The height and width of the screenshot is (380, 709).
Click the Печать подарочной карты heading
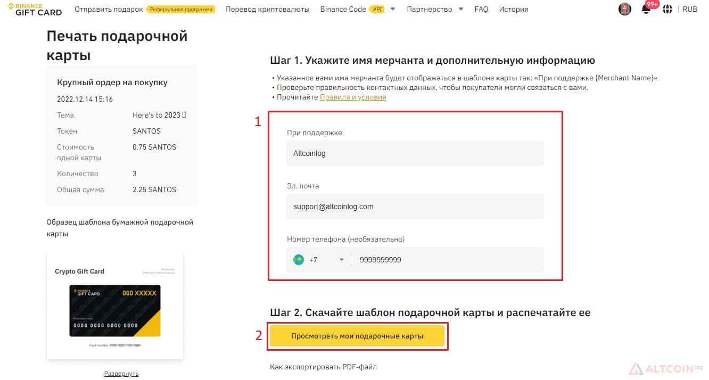pos(117,46)
